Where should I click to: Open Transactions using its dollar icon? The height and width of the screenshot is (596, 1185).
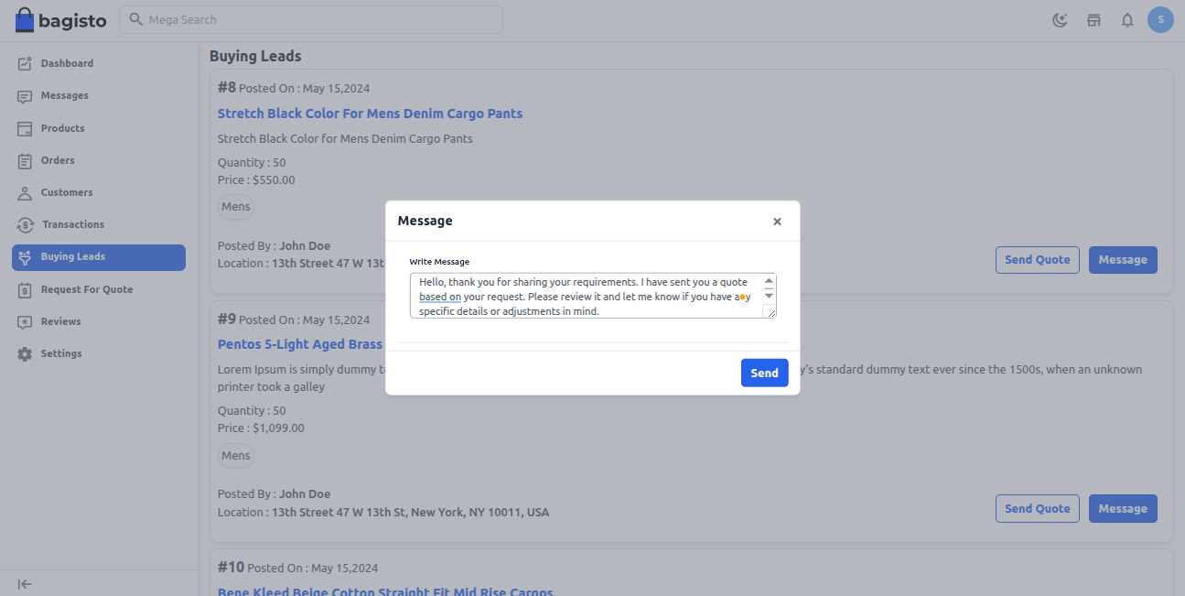click(x=26, y=224)
